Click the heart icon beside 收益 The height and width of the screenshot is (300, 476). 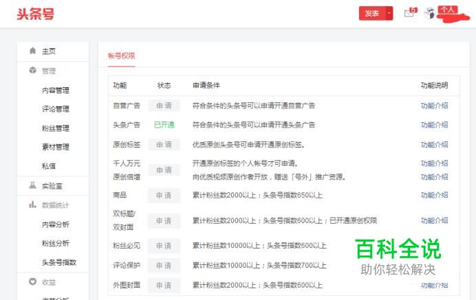pos(33,281)
